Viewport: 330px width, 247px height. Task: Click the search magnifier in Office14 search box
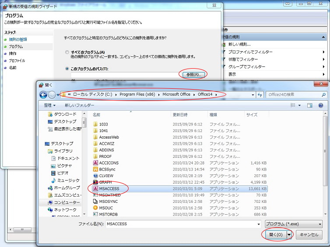point(324,95)
